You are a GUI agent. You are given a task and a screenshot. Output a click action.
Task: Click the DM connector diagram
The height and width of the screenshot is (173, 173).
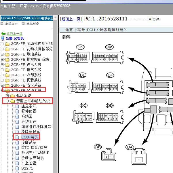pos(108,57)
